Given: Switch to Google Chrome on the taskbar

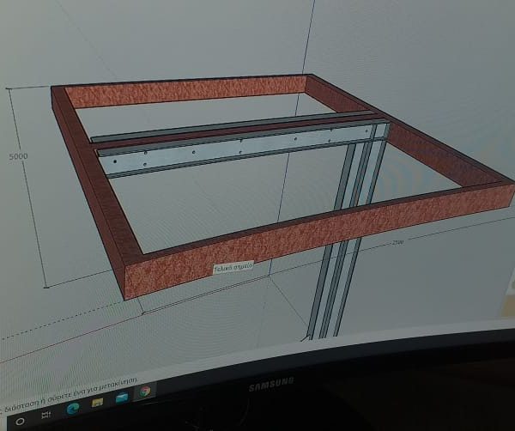Looking at the screenshot, I should click(x=145, y=392).
